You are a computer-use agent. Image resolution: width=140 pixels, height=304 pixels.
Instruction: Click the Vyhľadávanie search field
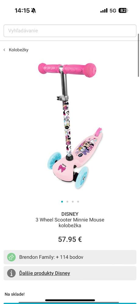pos(70,30)
